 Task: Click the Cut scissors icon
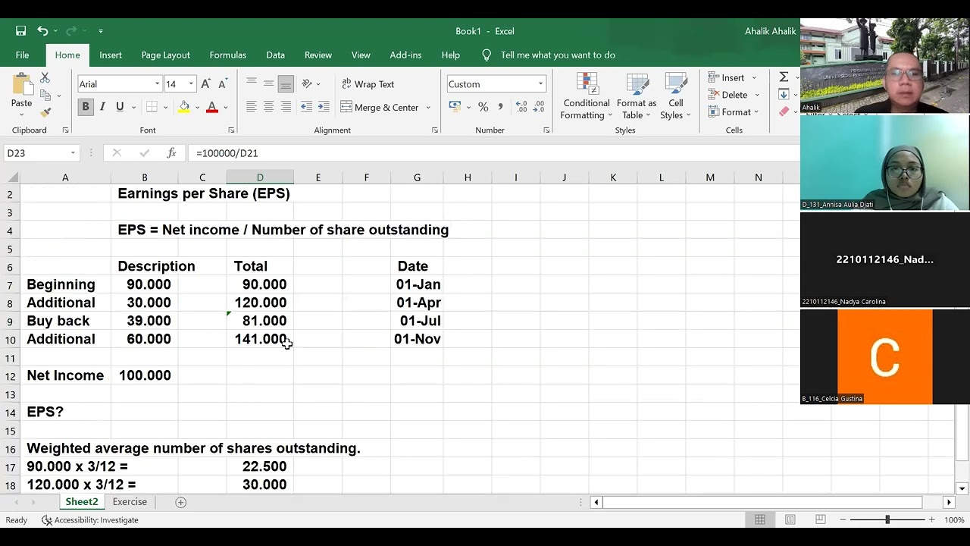[45, 78]
